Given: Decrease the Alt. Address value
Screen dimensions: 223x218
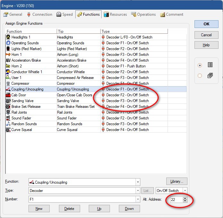Looking at the screenshot, I should click(185, 201).
